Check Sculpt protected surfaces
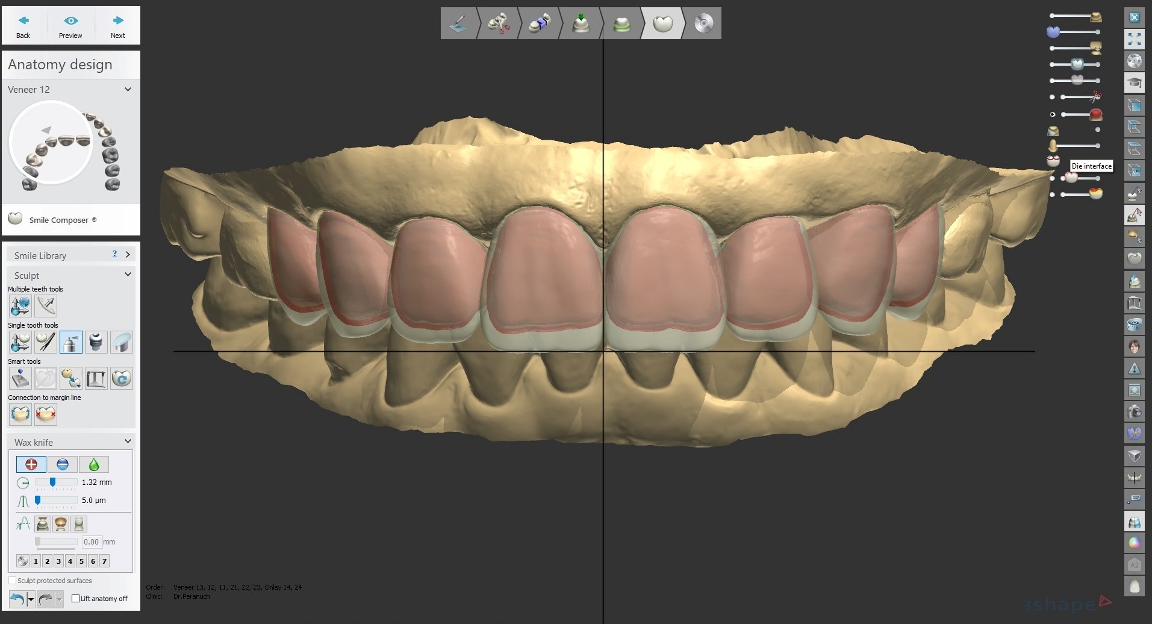 13,580
